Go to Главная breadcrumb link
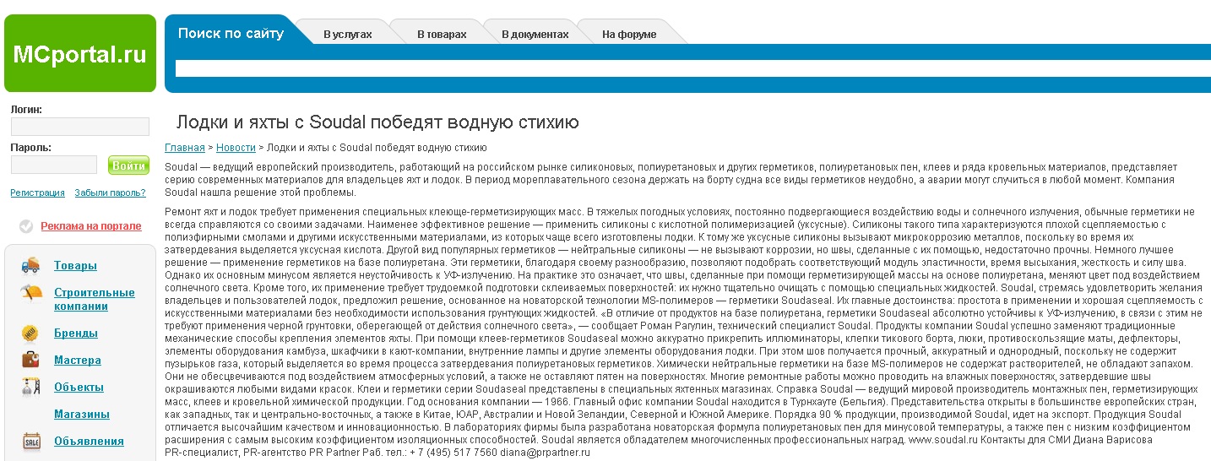 185,148
